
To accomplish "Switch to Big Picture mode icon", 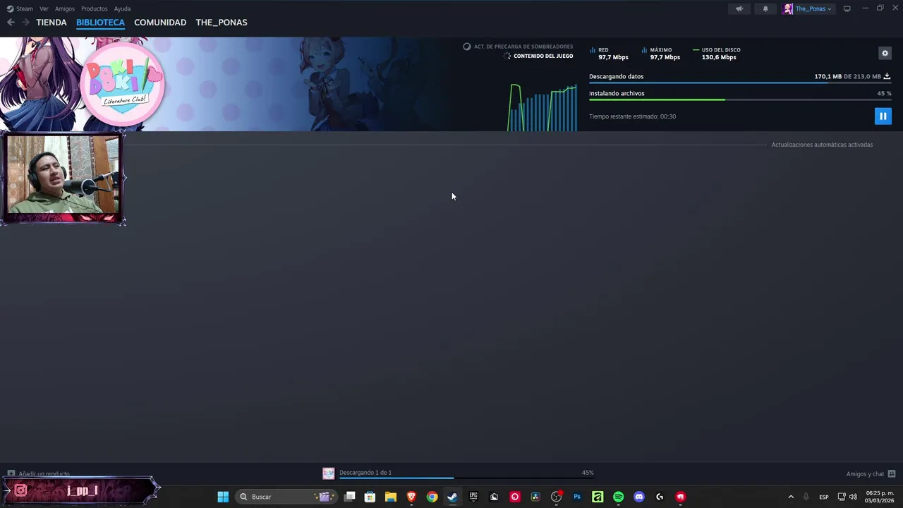I will (847, 8).
